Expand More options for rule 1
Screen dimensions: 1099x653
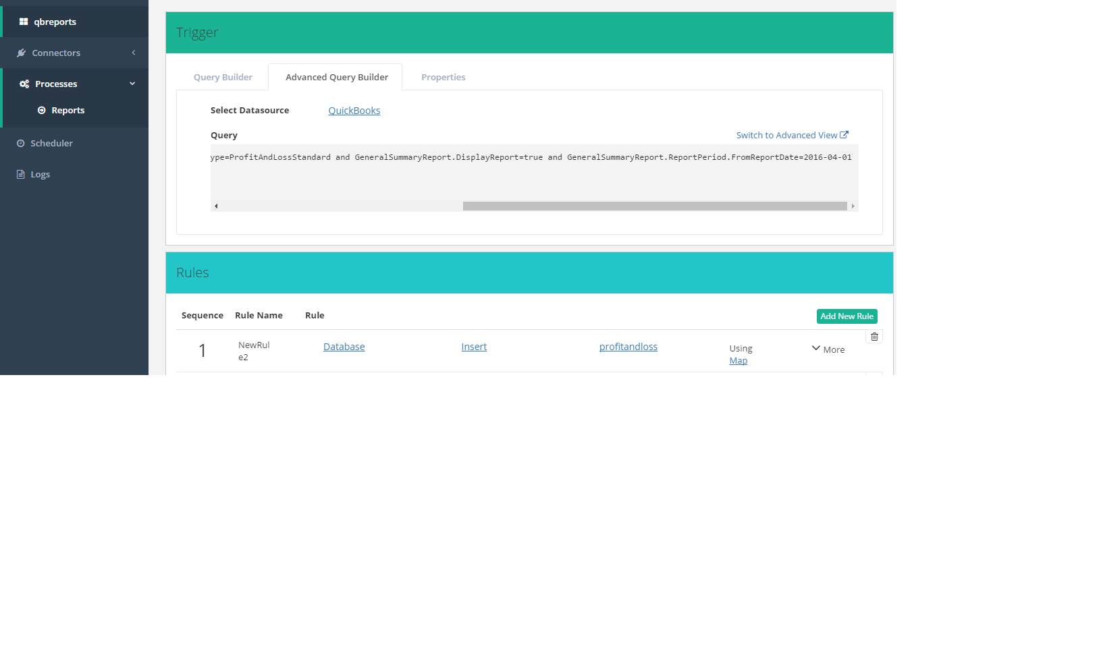[828, 349]
